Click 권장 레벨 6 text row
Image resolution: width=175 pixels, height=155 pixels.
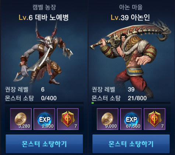pyautogui.click(x=25, y=89)
